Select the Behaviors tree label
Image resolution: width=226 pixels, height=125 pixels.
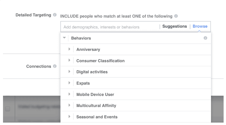click(81, 38)
